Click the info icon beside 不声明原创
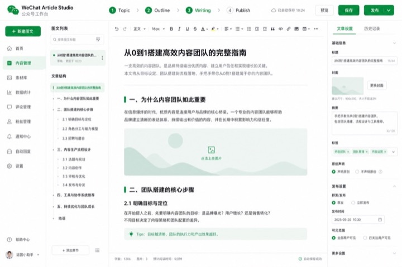Image resolution: width=402 pixels, height=267 pixels. click(380, 172)
